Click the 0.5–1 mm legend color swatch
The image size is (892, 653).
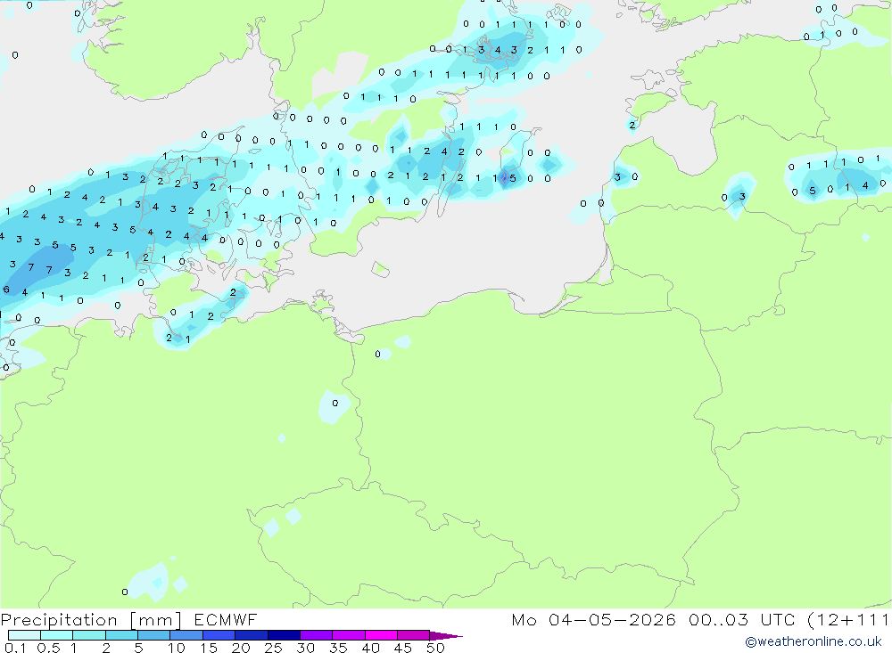57,635
